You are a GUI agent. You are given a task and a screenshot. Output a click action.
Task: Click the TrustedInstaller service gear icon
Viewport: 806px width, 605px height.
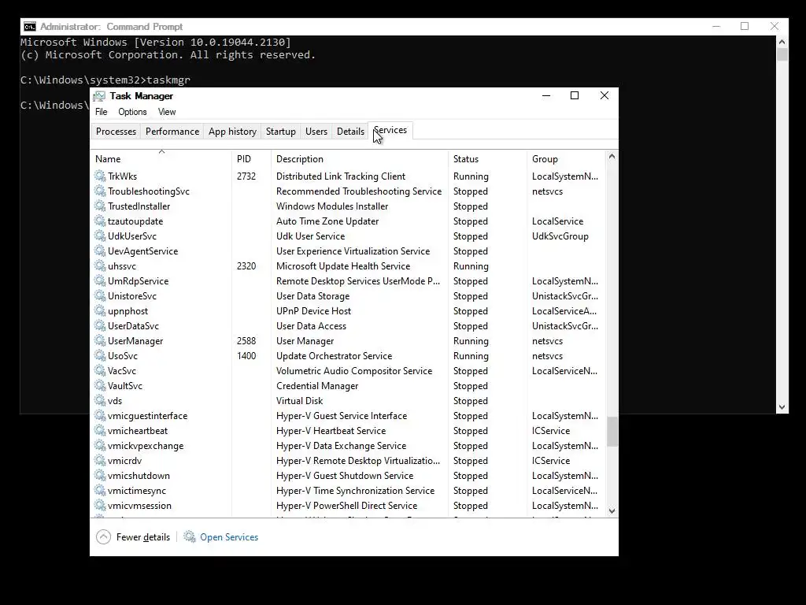point(100,206)
